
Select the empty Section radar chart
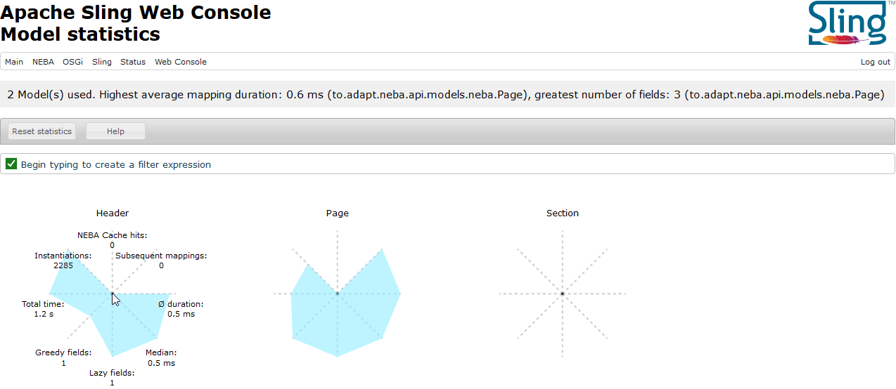click(x=563, y=294)
